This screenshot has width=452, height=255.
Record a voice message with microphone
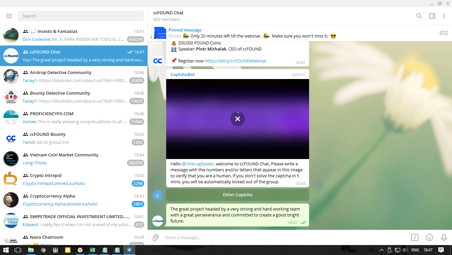[x=444, y=237]
